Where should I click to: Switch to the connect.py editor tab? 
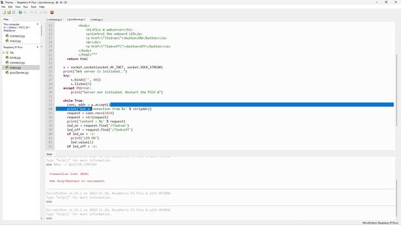click(55, 19)
